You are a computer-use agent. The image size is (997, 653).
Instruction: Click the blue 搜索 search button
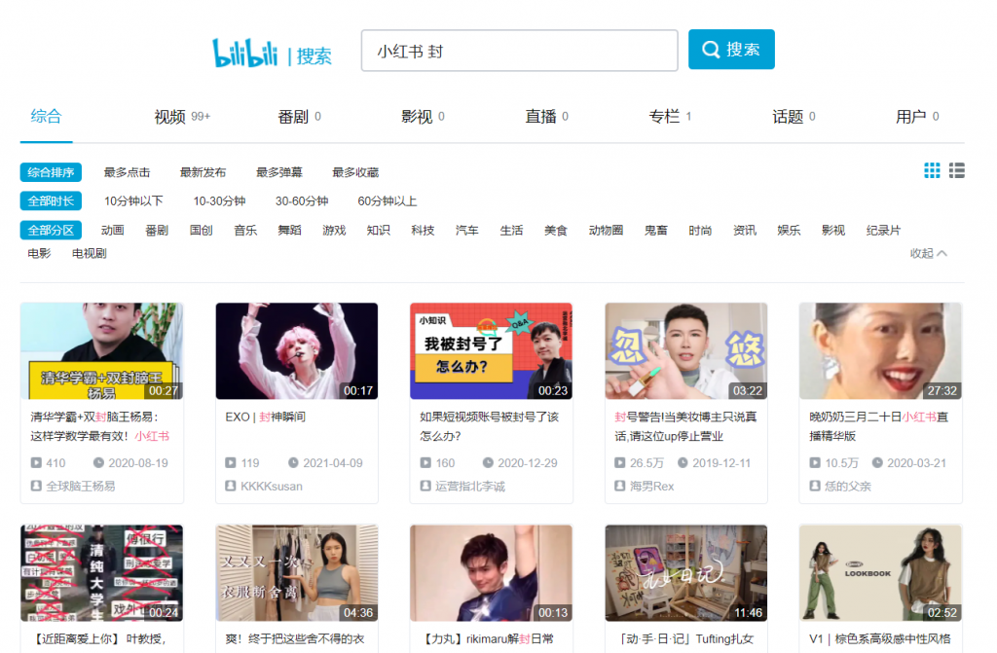731,49
